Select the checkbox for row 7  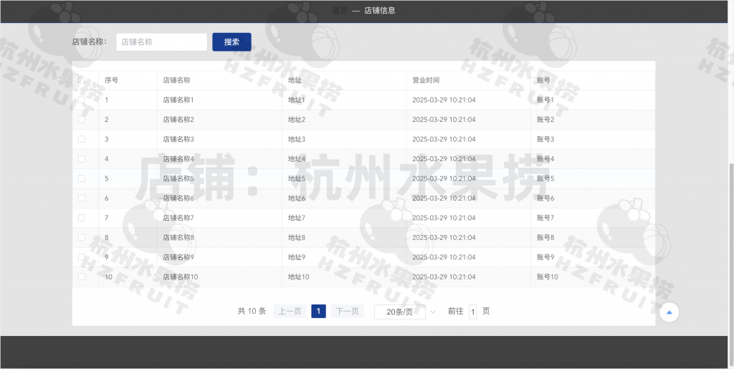pyautogui.click(x=82, y=217)
